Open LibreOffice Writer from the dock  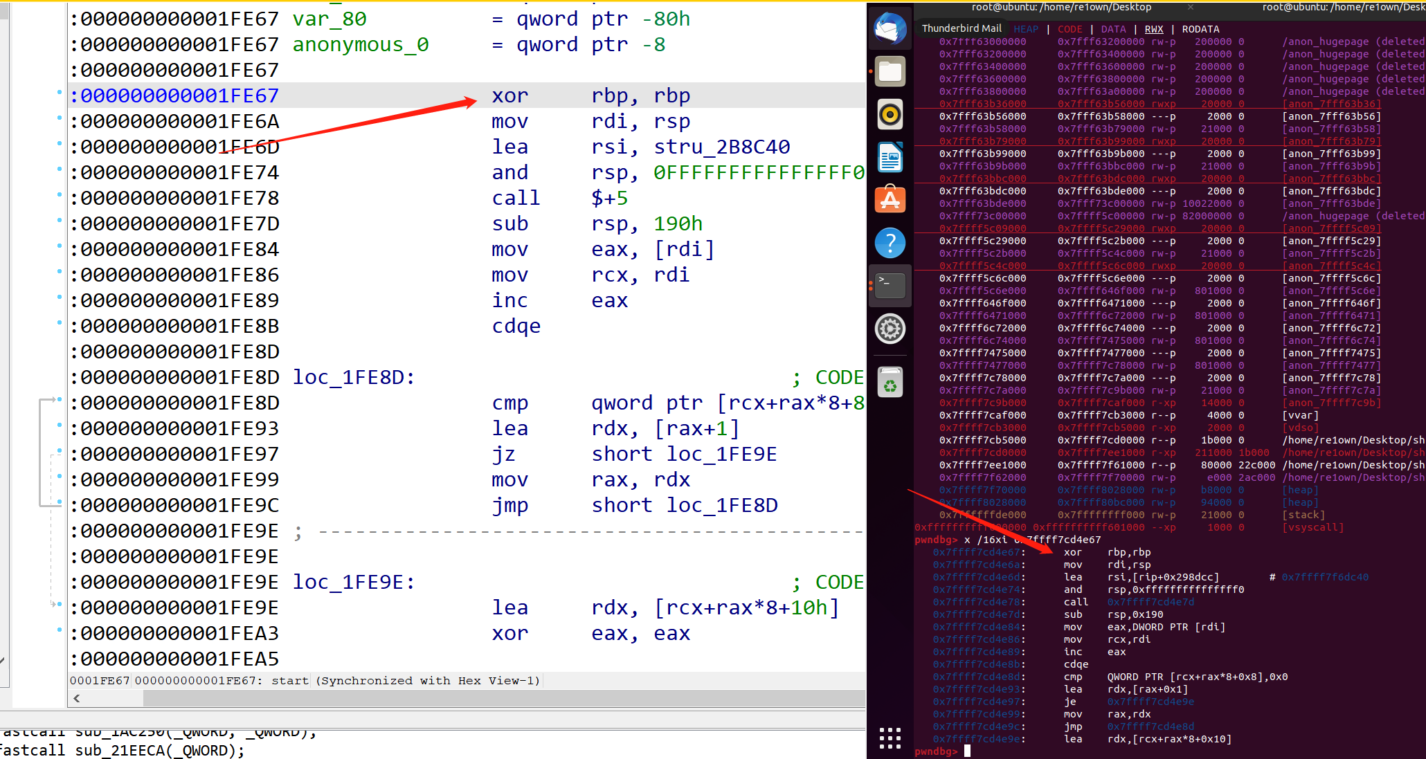(x=890, y=157)
